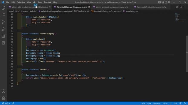Click the minimap code overview

[179, 17]
